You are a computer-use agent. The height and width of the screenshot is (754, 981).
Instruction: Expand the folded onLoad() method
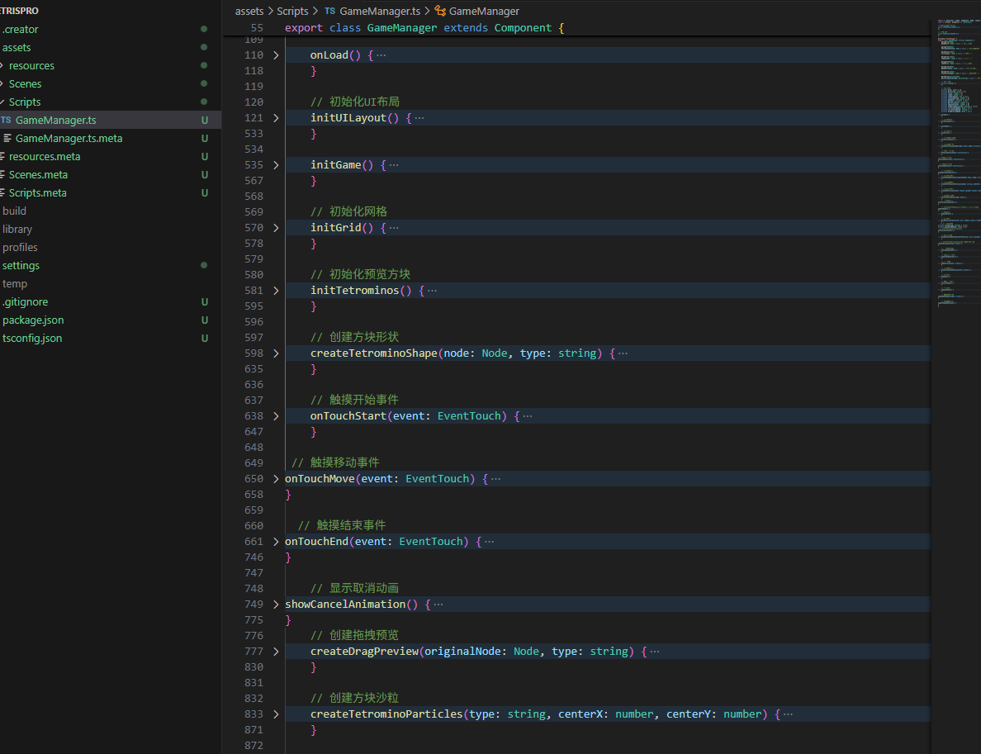[x=276, y=55]
